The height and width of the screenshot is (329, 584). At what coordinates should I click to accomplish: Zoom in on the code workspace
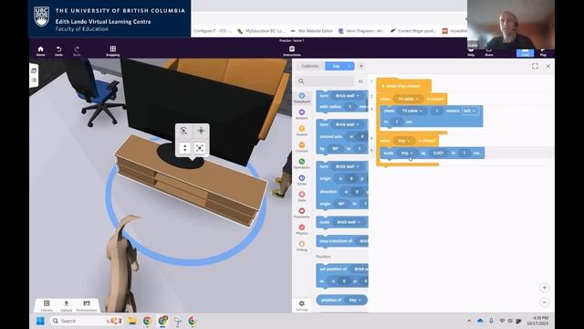click(545, 288)
